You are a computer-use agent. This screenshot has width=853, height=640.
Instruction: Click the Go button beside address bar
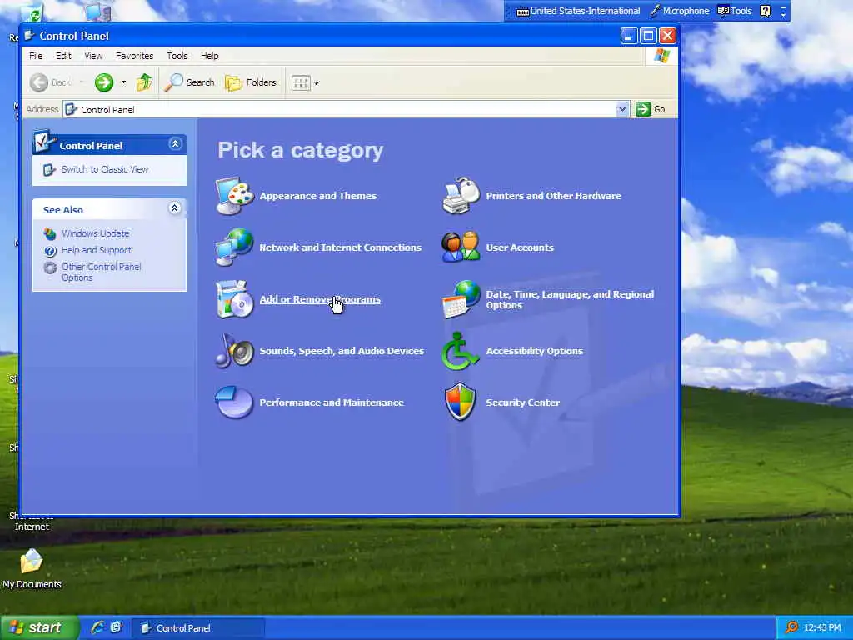651,109
